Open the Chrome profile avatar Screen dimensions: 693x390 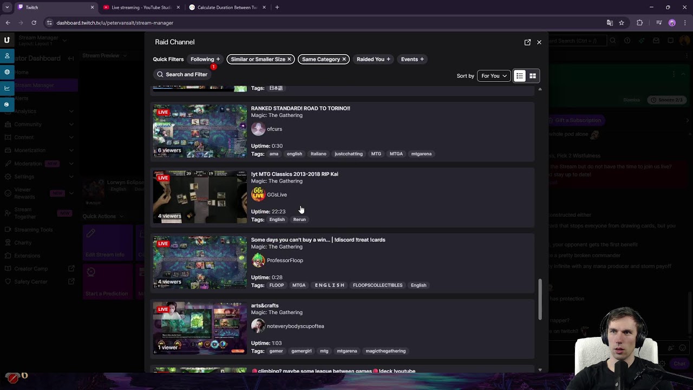[672, 23]
